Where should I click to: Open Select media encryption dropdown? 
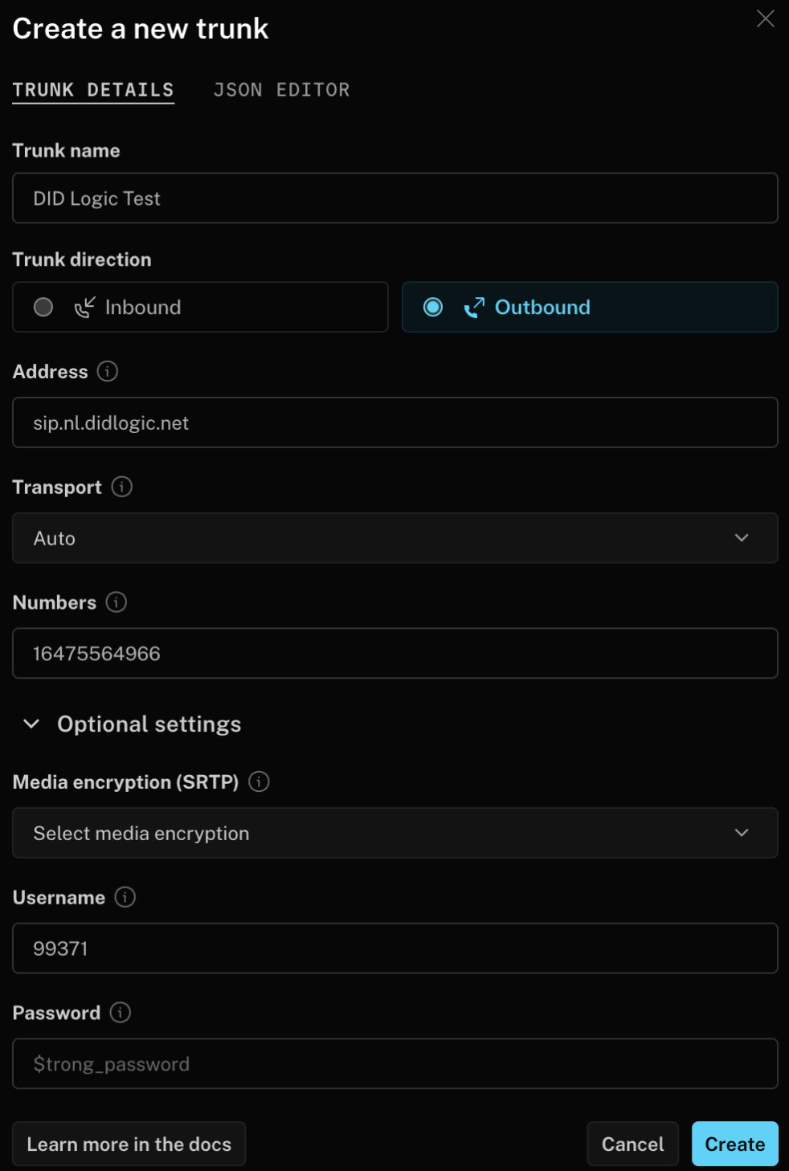tap(394, 833)
